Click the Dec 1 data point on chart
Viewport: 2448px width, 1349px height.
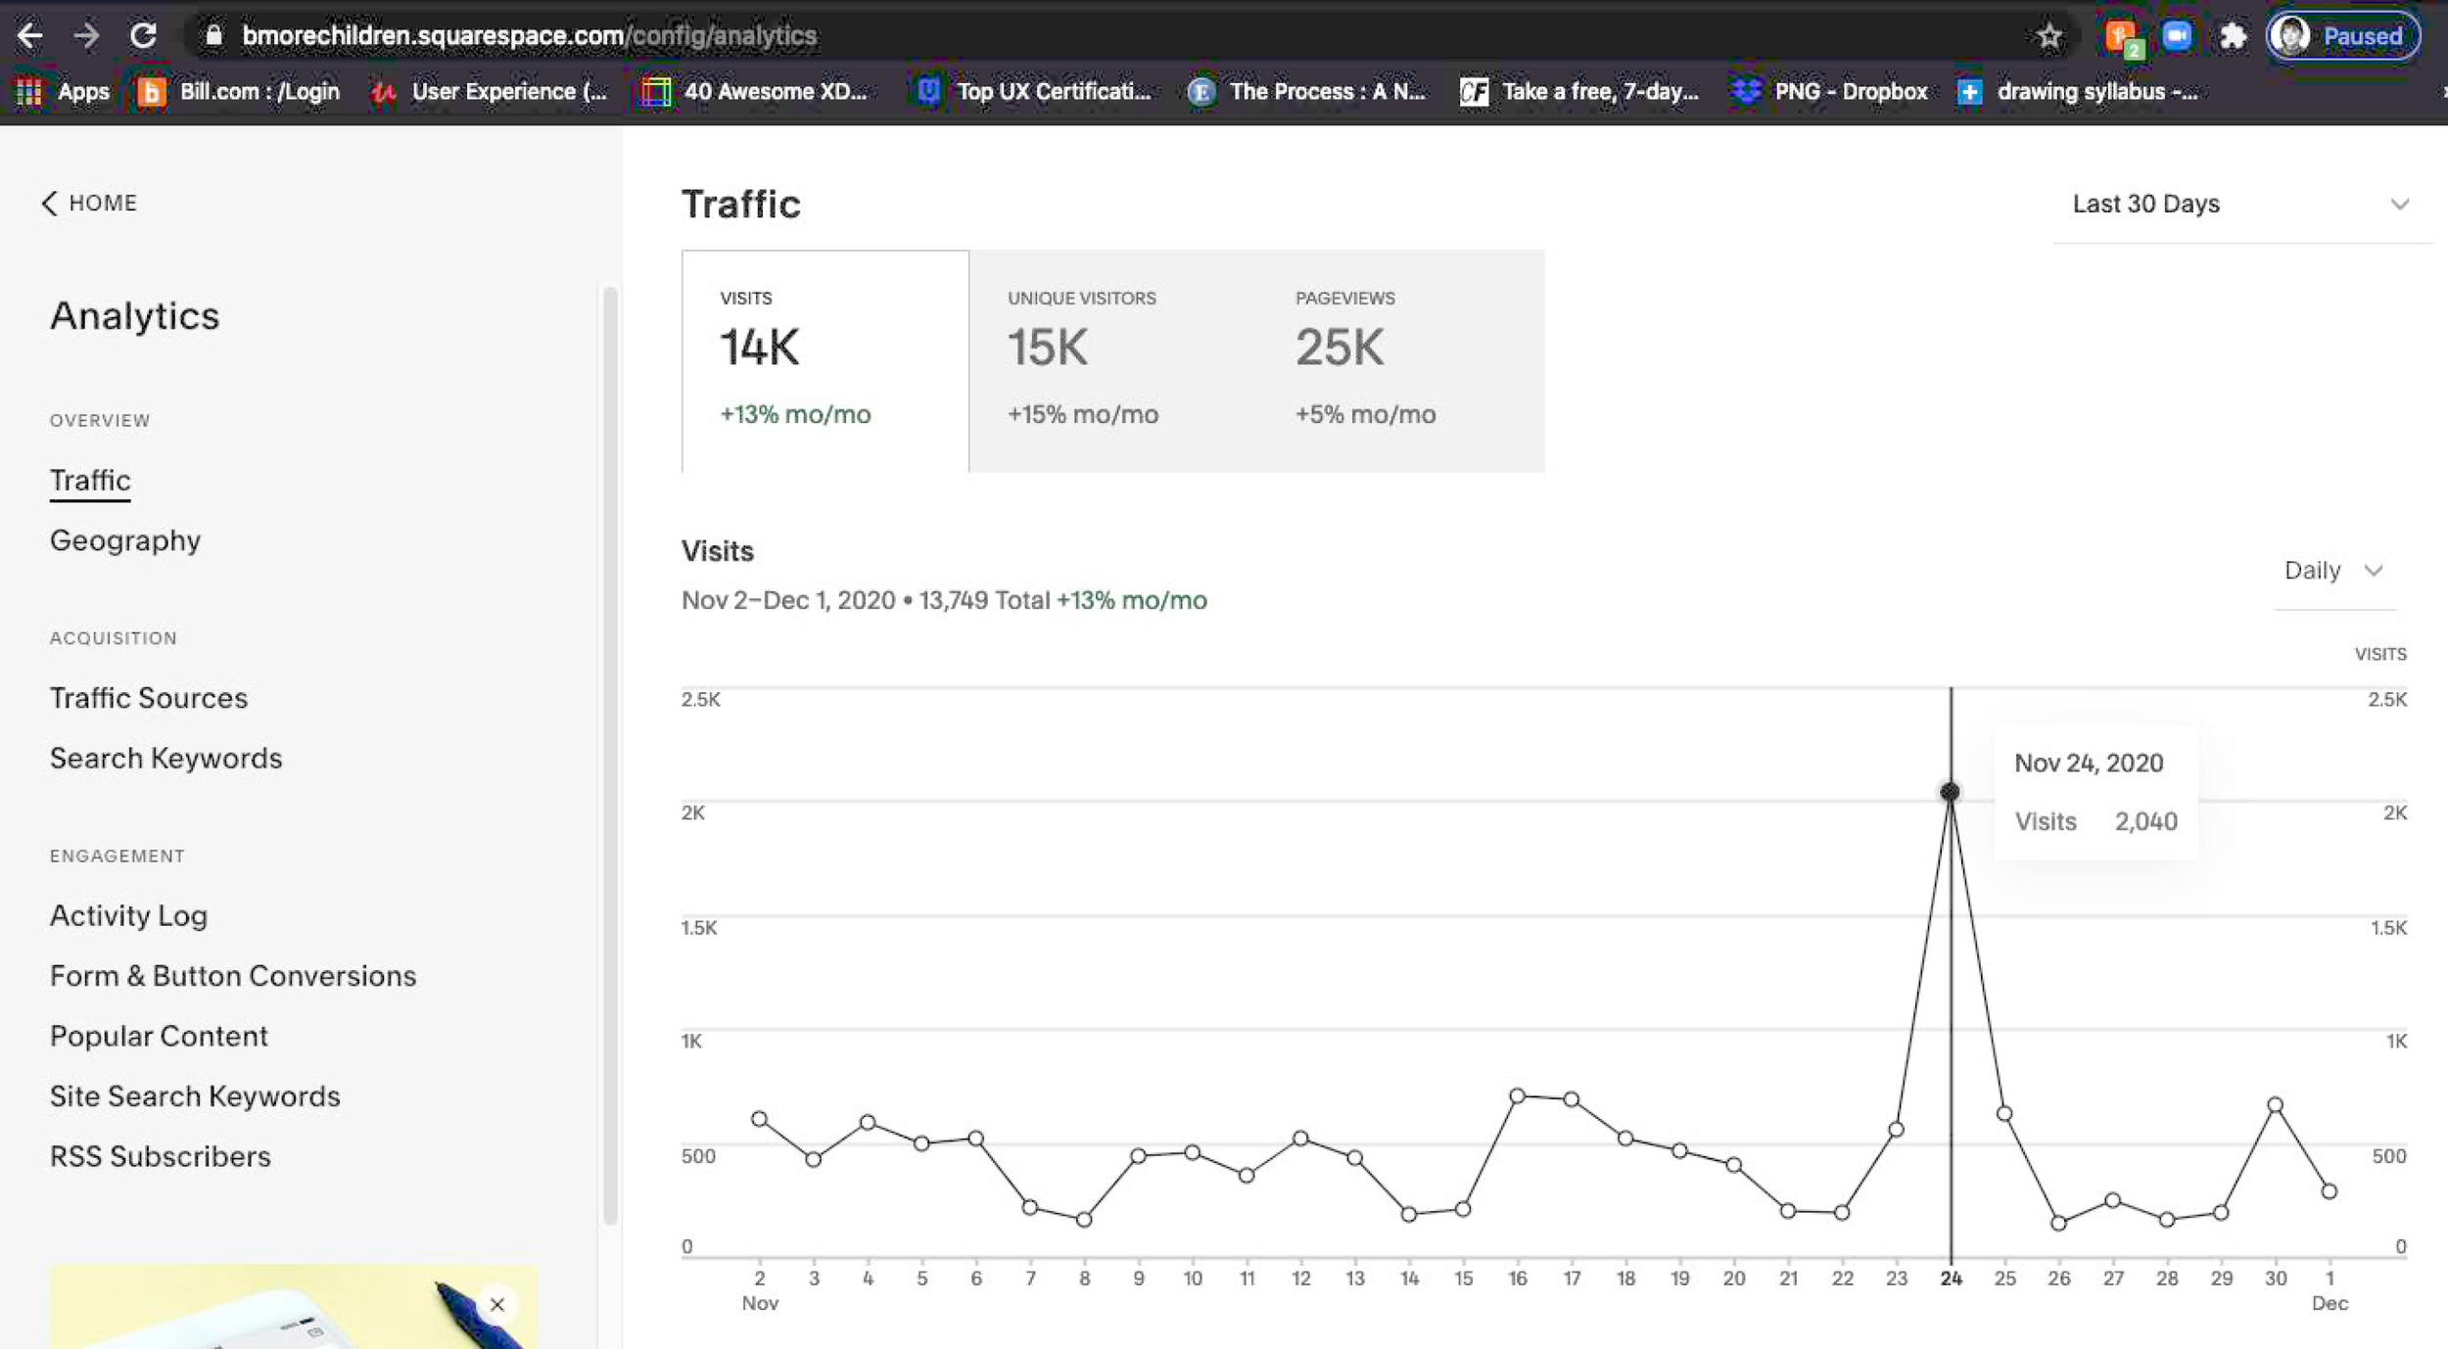(x=2330, y=1191)
